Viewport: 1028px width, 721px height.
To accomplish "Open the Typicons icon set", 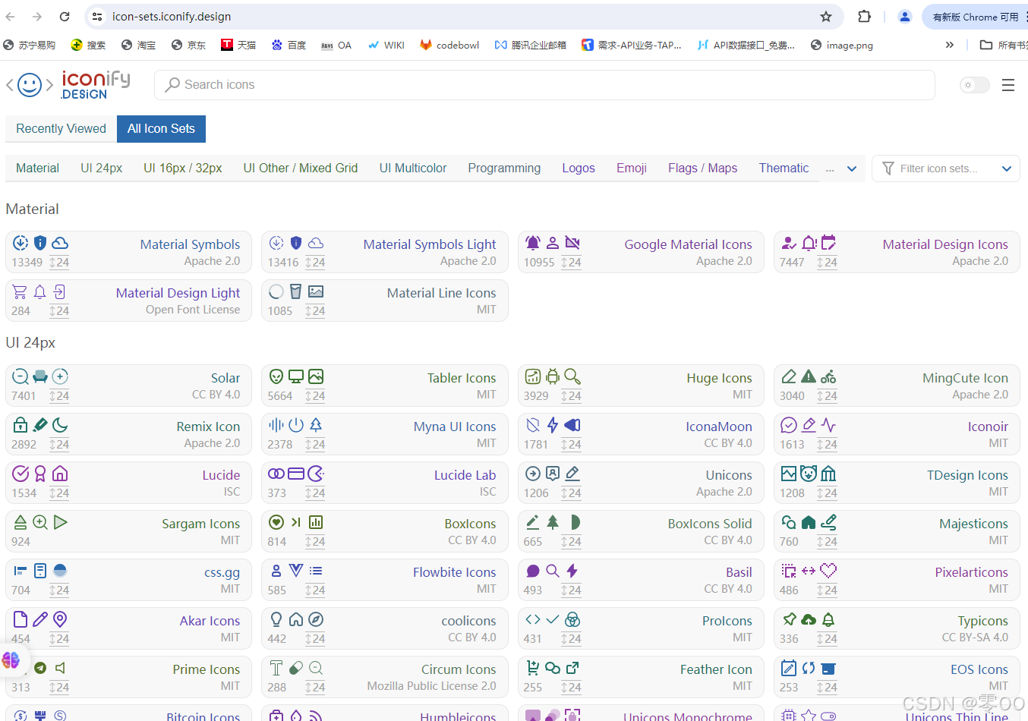I will point(897,628).
